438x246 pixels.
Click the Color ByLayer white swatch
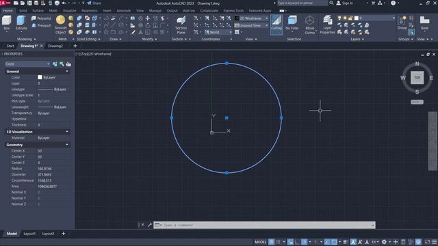pyautogui.click(x=40, y=77)
